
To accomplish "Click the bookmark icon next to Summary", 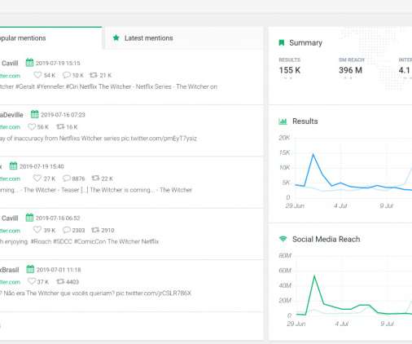I will pyautogui.click(x=282, y=42).
